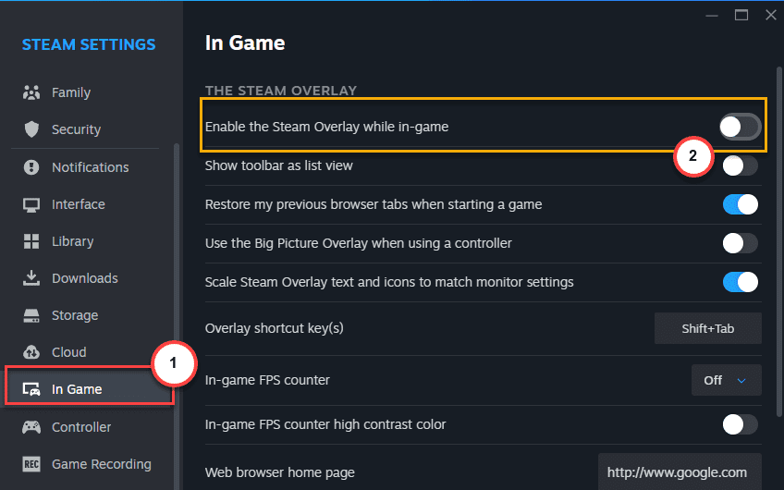Open the Storage drive icon
Screen dimensions: 784x490
(31, 315)
